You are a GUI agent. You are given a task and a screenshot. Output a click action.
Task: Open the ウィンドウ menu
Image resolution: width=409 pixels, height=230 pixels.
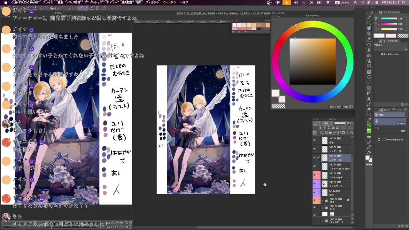point(169,2)
